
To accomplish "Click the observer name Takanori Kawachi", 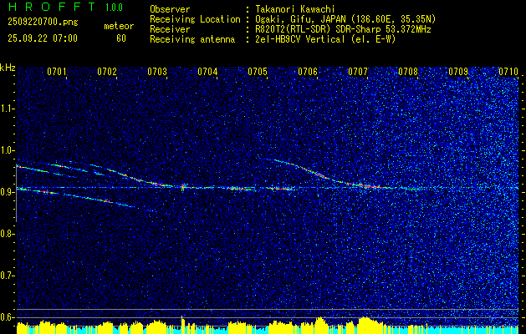I will (295, 9).
